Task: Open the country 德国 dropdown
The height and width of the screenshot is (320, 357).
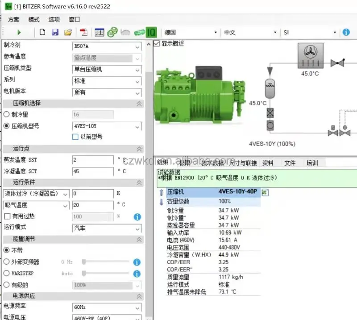Action: (x=191, y=32)
